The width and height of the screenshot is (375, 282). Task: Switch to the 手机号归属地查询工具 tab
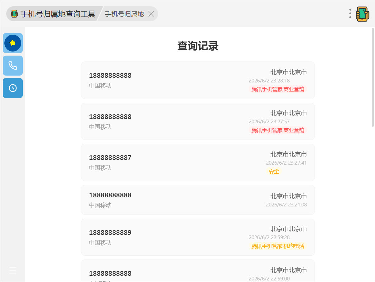[x=54, y=14]
